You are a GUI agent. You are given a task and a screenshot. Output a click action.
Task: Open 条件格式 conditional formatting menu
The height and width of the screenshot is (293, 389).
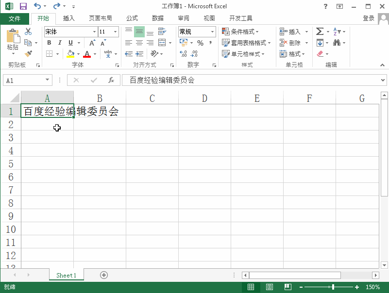(x=240, y=32)
